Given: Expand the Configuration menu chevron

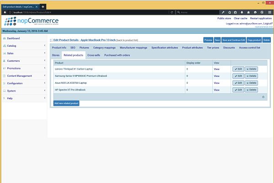Looking at the screenshot, I should (x=45, y=83).
